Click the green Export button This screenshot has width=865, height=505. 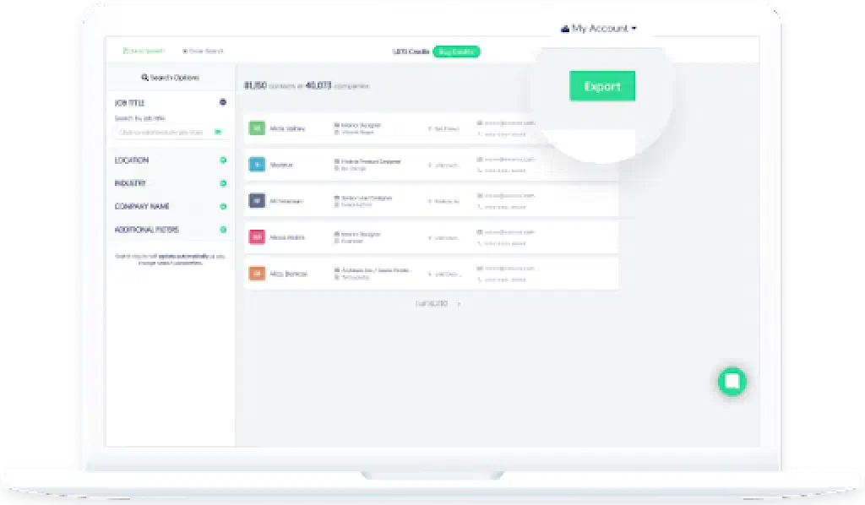602,86
